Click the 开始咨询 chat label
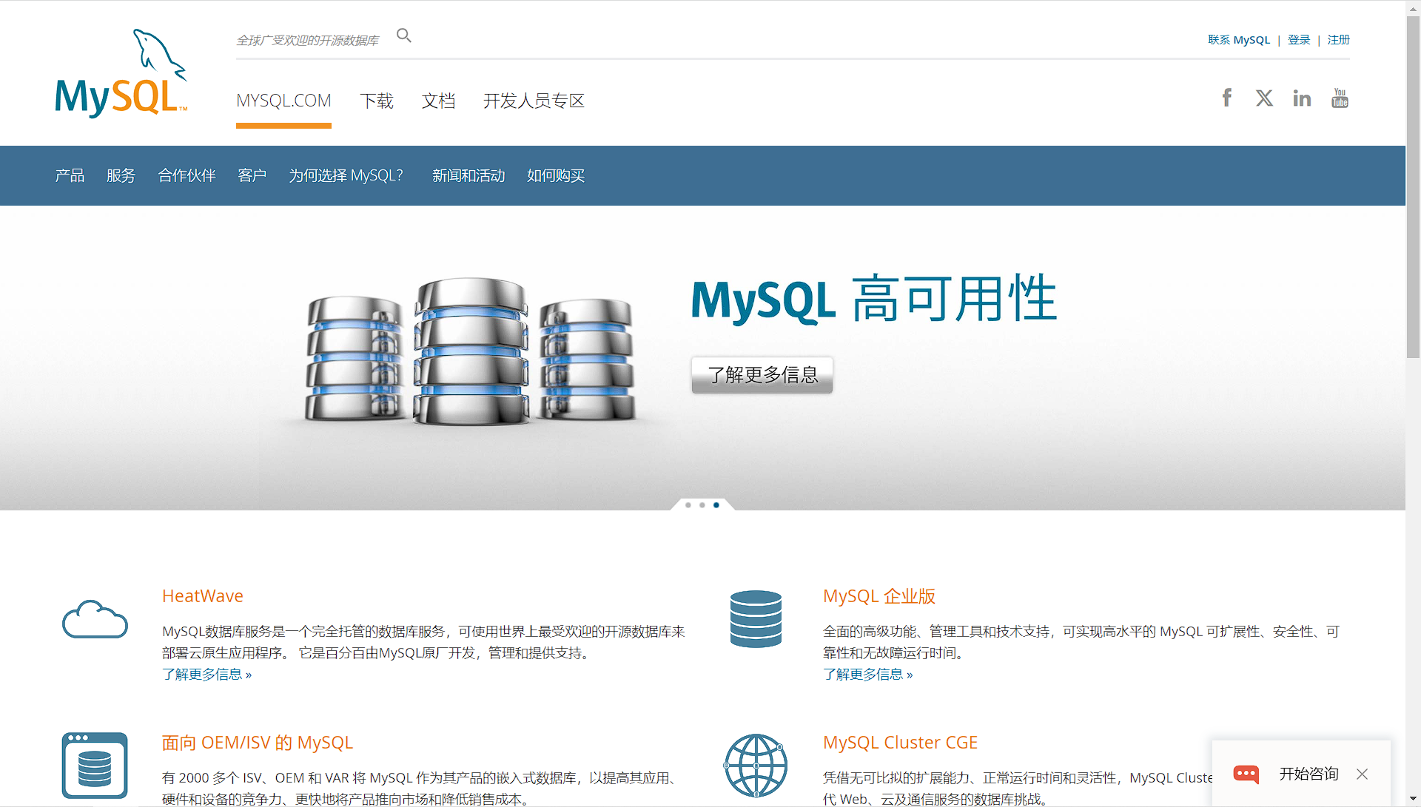This screenshot has width=1421, height=807. click(x=1309, y=774)
